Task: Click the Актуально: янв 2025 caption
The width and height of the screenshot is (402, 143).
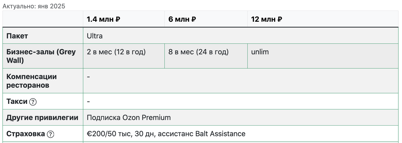Action: [34, 6]
